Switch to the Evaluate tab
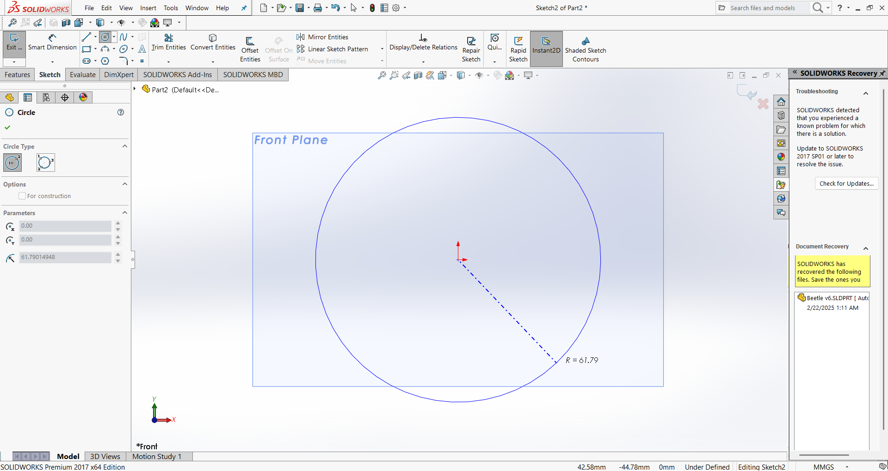The image size is (888, 471). (83, 75)
